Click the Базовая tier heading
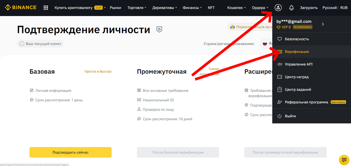The height and width of the screenshot is (166, 351). 42,71
